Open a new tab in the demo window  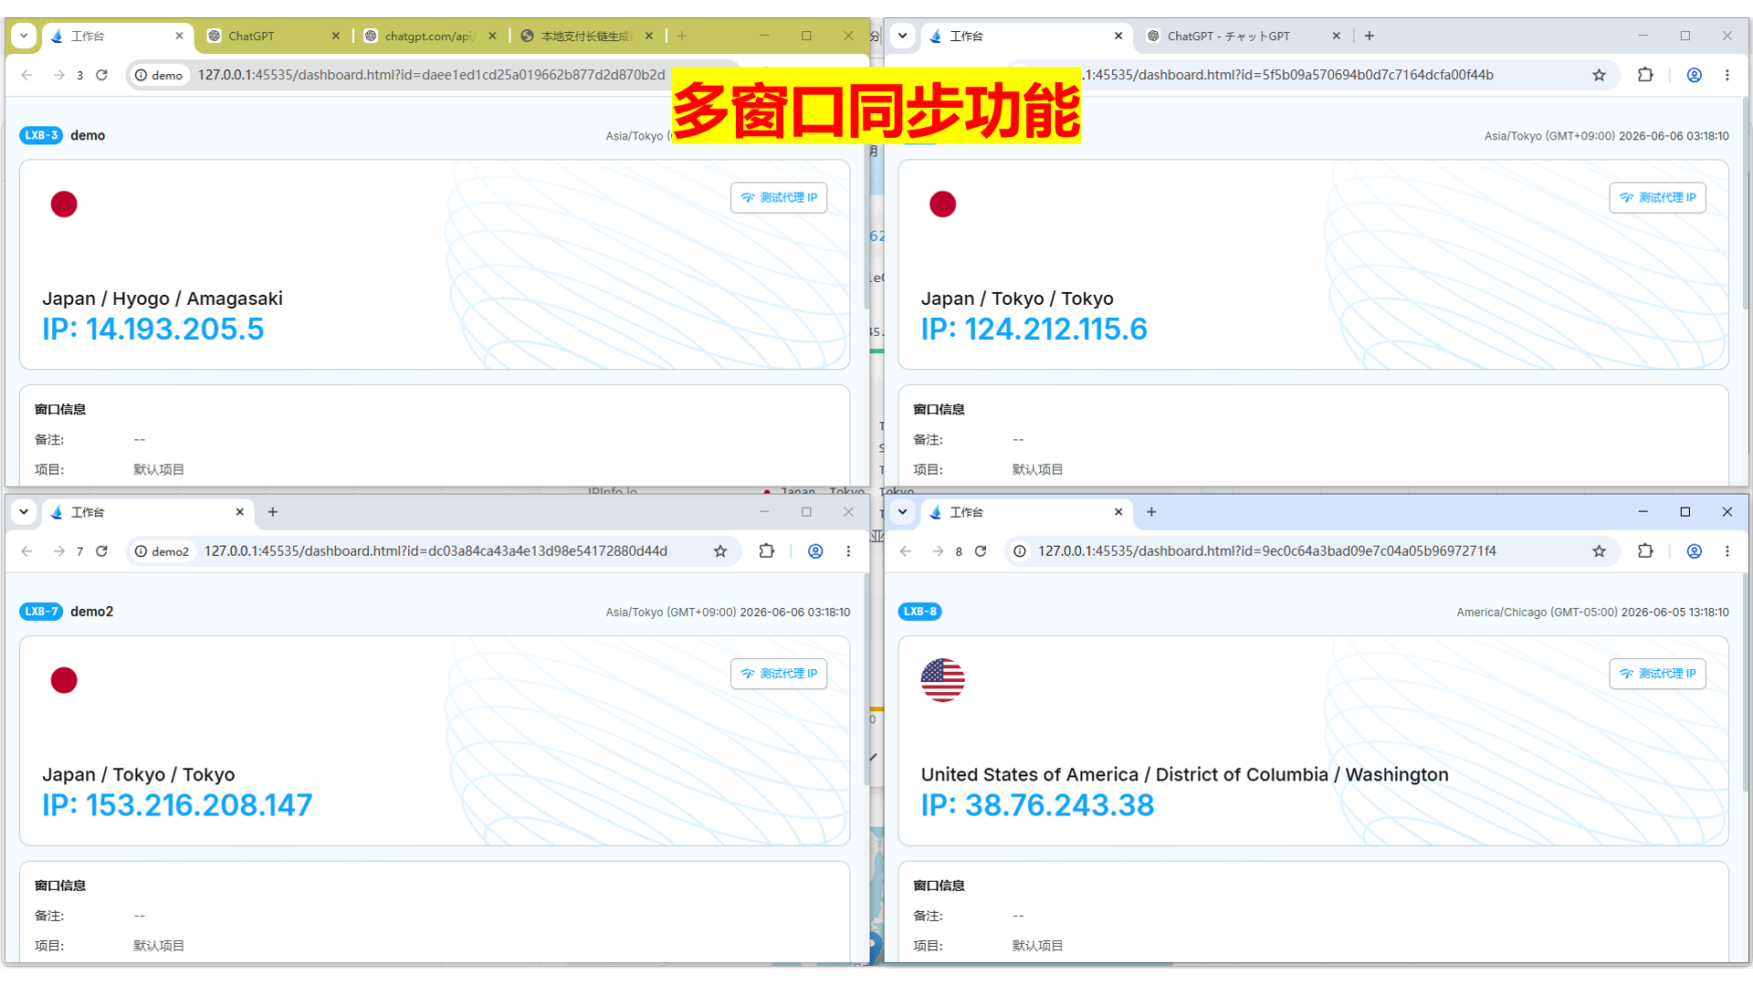click(x=682, y=36)
